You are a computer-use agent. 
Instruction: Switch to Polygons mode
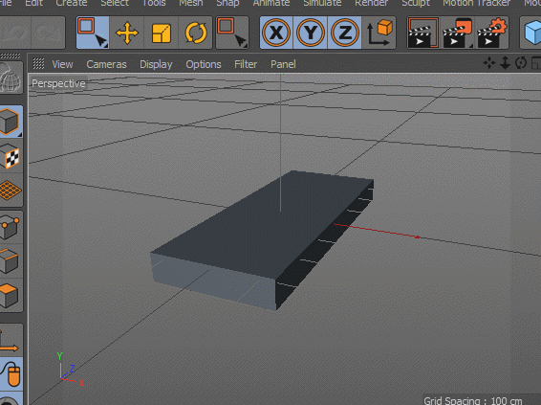[11, 296]
